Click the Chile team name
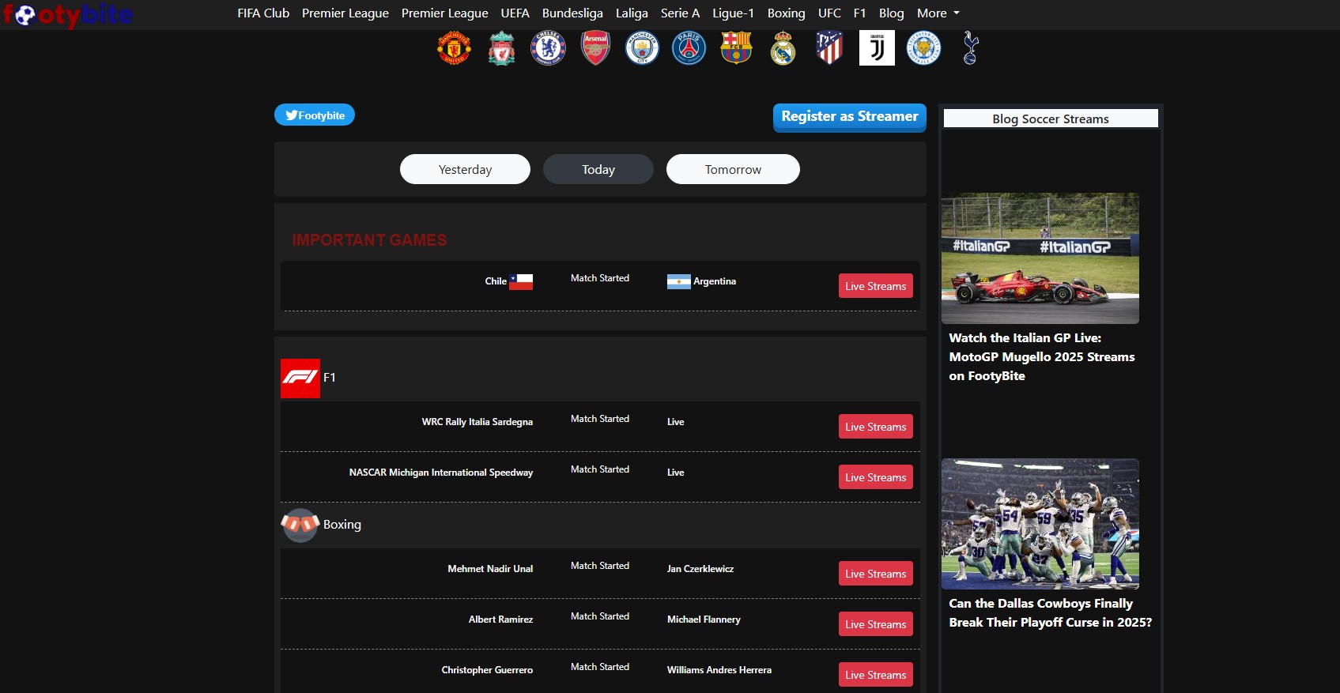1340x693 pixels. tap(496, 281)
